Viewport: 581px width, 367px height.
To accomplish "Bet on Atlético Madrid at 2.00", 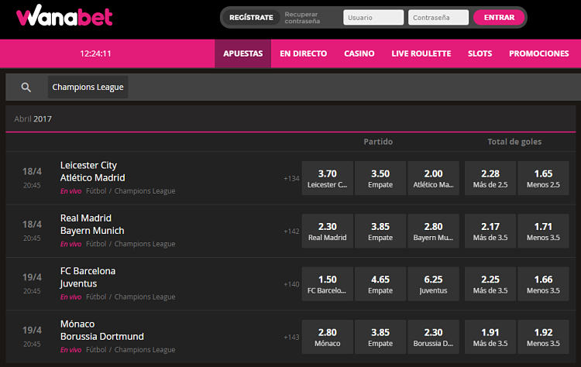I will [x=434, y=178].
